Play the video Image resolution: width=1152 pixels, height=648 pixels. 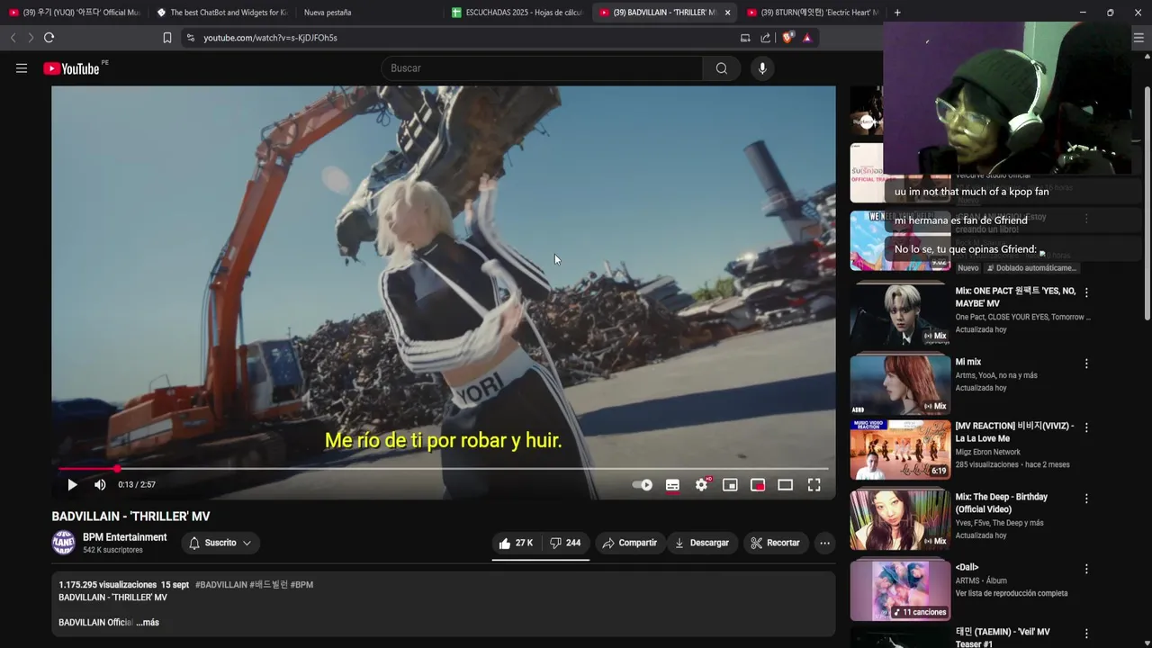pos(72,485)
